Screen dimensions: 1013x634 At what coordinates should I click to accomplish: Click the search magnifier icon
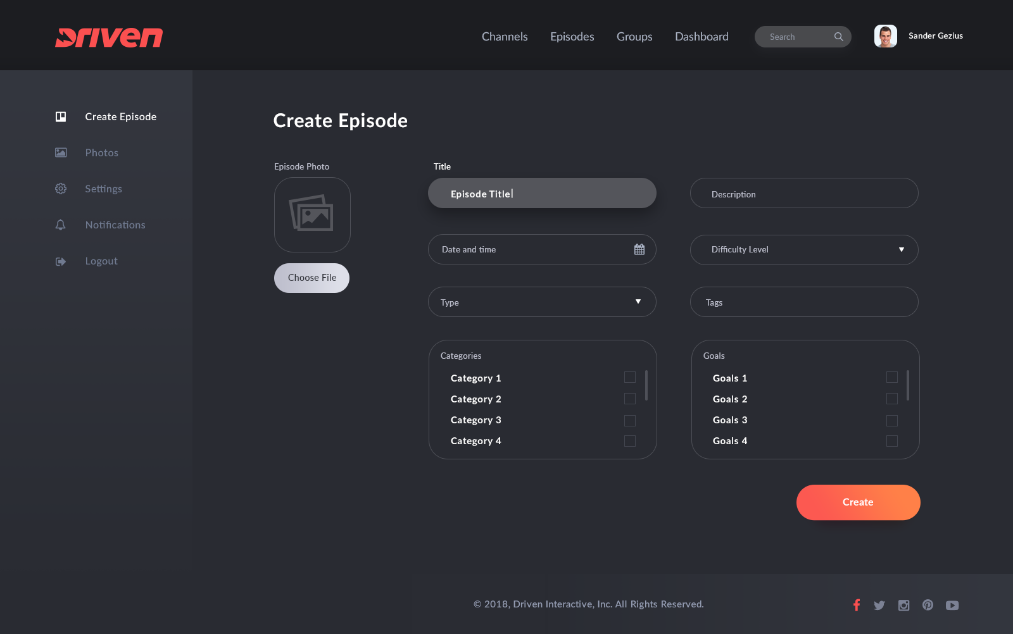pyautogui.click(x=839, y=37)
